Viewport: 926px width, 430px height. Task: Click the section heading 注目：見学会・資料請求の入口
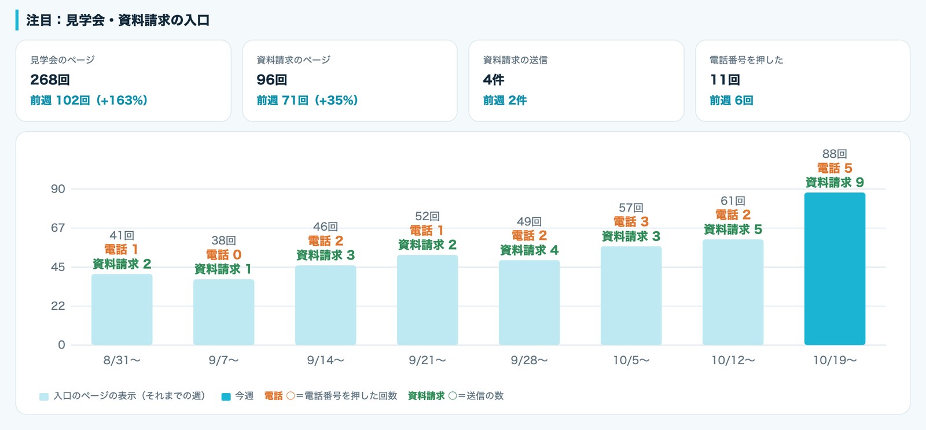(x=117, y=20)
